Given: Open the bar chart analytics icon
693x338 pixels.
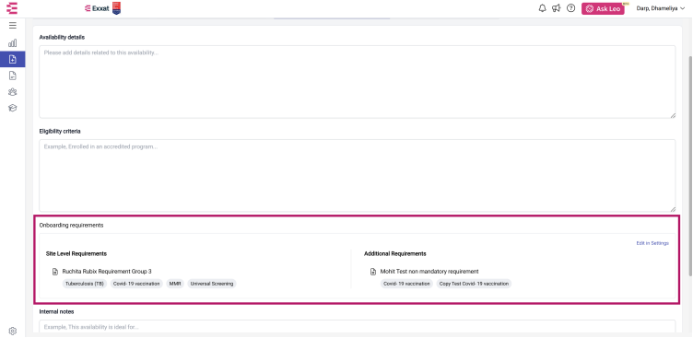Looking at the screenshot, I should [12, 43].
